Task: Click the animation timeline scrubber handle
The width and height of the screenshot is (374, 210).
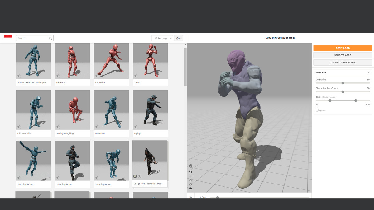Action: point(218,198)
